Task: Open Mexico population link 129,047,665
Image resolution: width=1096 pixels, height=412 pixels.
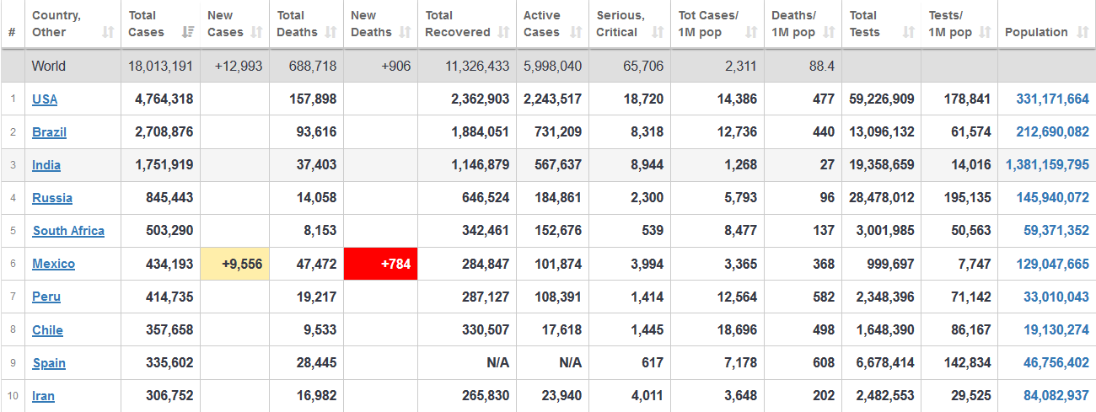Action: [1052, 264]
